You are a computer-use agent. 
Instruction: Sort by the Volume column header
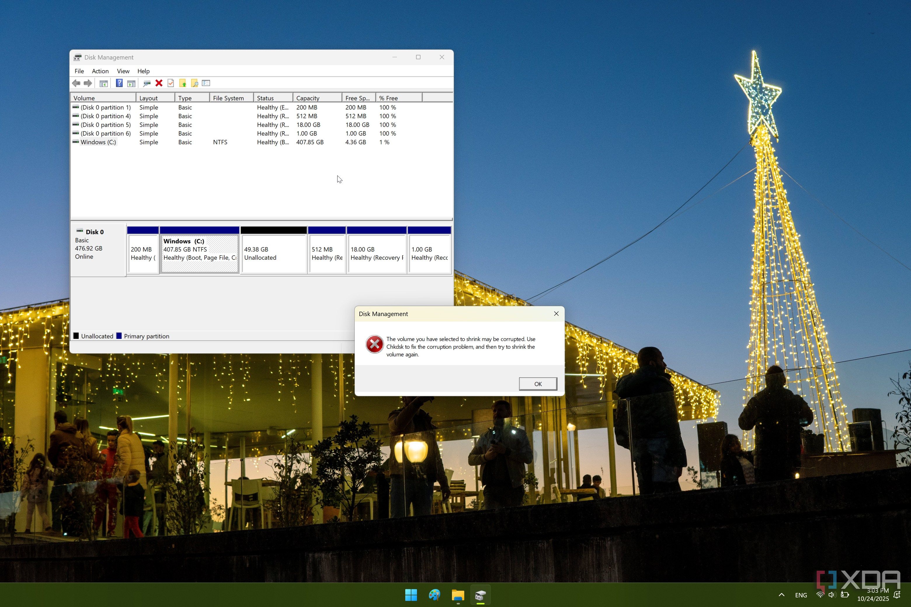[x=103, y=98]
